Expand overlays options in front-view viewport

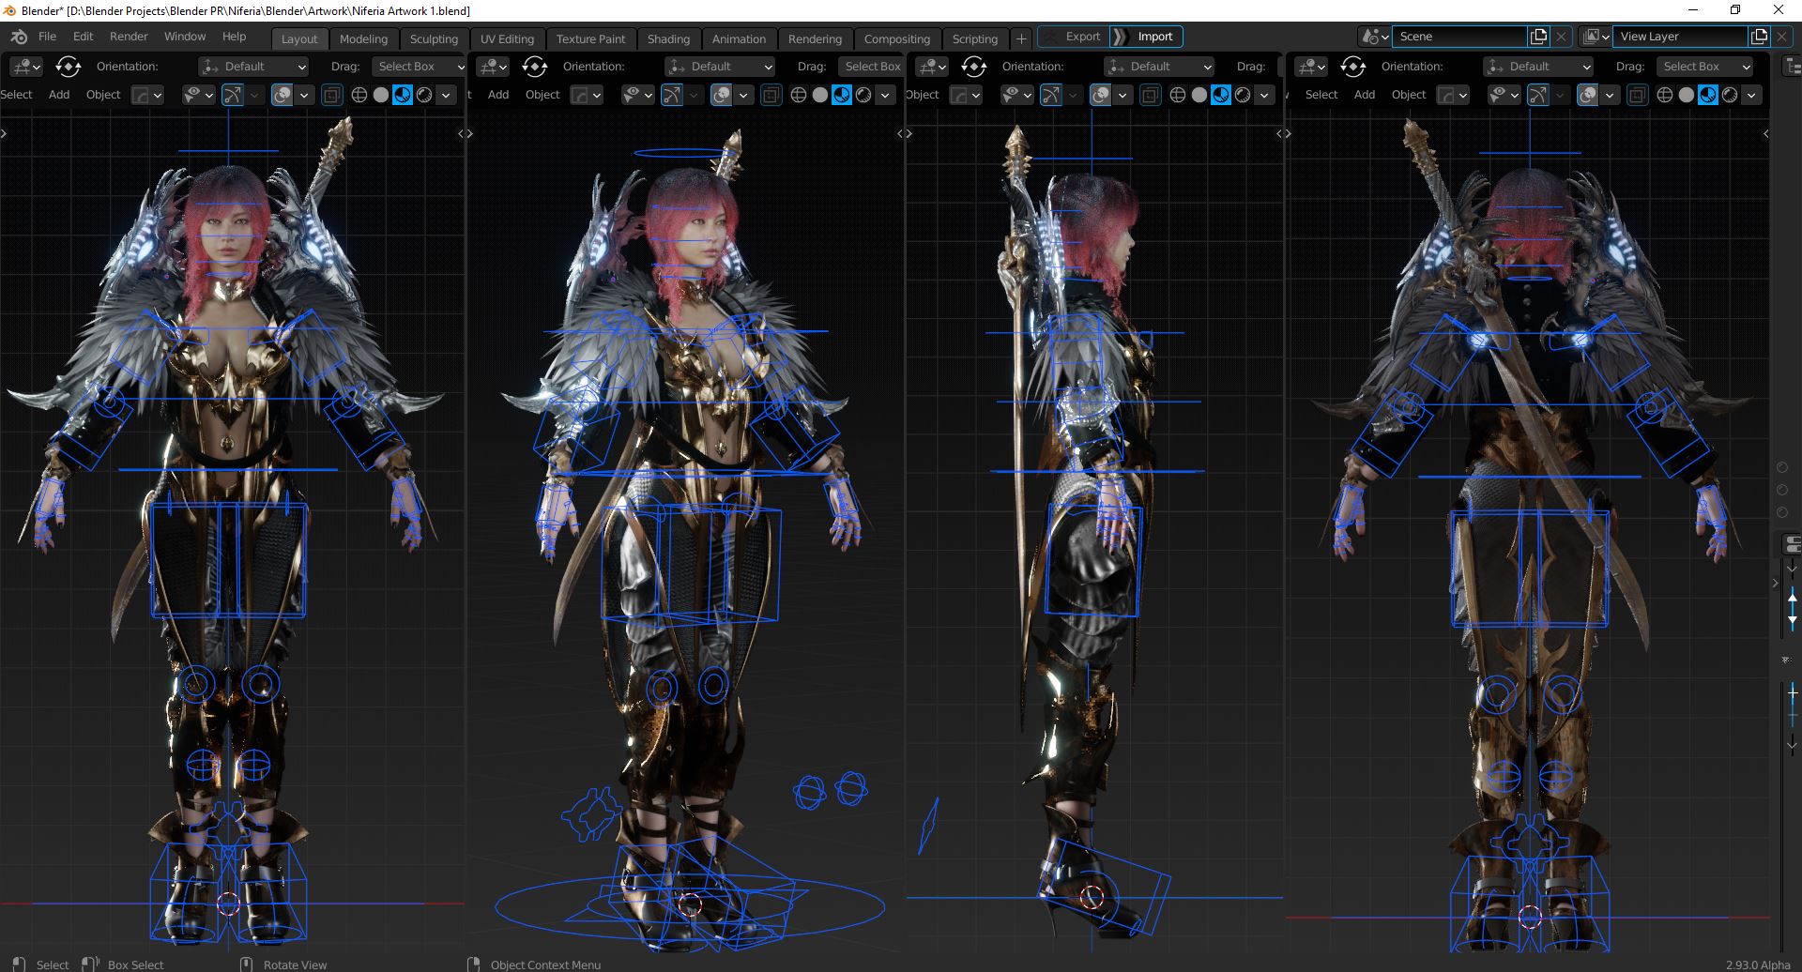(x=303, y=95)
